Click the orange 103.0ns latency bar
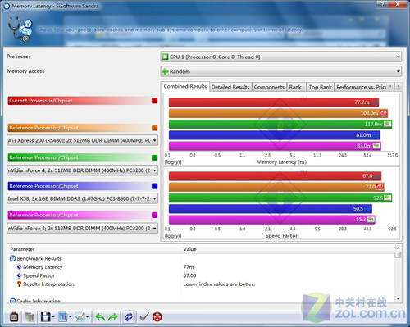 278,113
